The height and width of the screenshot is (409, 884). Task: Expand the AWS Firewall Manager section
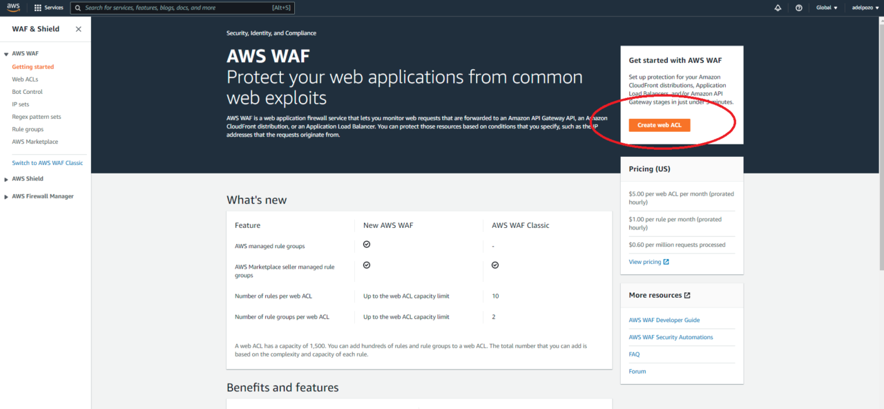(x=7, y=196)
